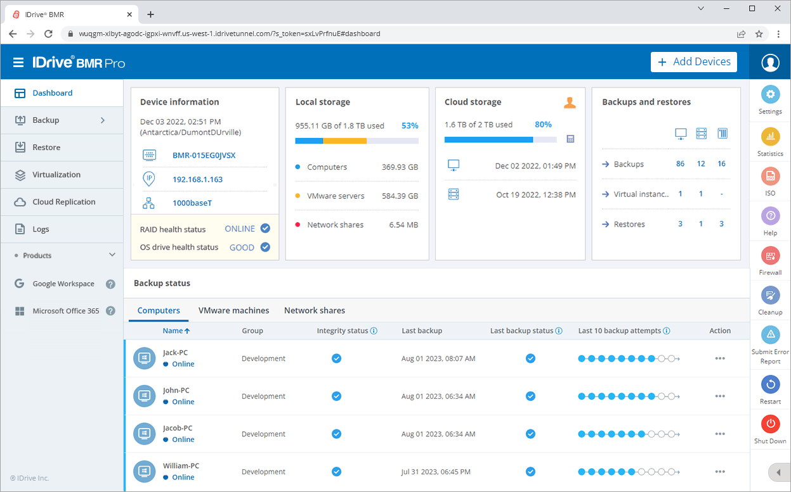This screenshot has height=492, width=791.
Task: Click the Add Devices button
Action: pos(693,61)
